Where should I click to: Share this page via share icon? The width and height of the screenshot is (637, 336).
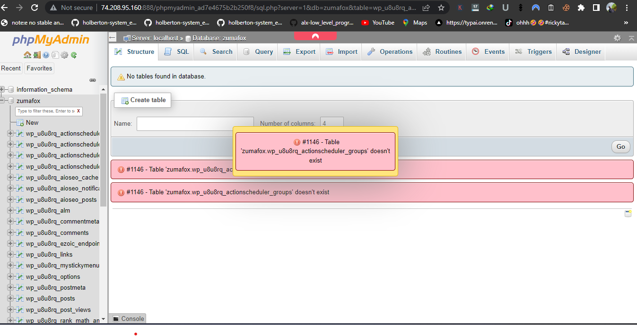(426, 8)
